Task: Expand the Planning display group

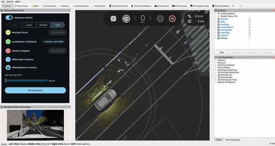Action: [x=216, y=33]
